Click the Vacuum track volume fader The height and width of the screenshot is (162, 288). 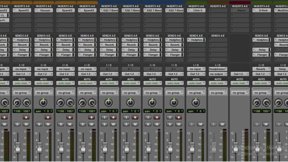[x=39, y=147]
